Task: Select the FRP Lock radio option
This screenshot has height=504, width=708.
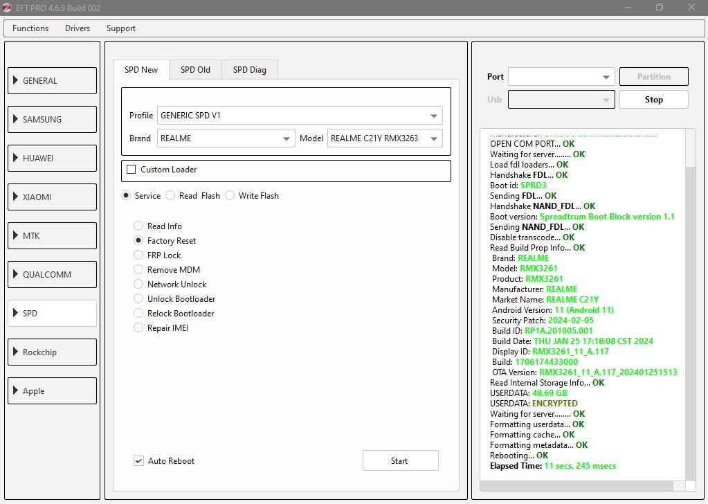Action: (138, 255)
